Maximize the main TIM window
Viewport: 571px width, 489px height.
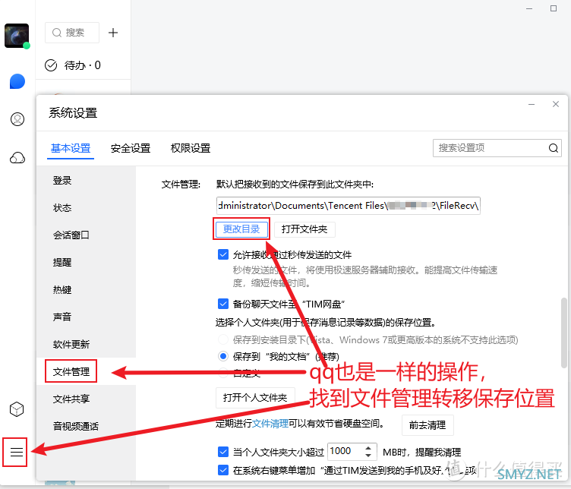click(x=553, y=8)
